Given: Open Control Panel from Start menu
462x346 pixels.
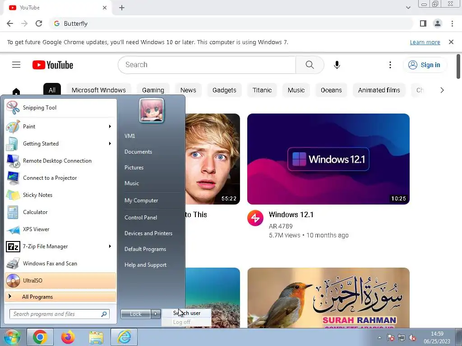Looking at the screenshot, I should click(141, 218).
